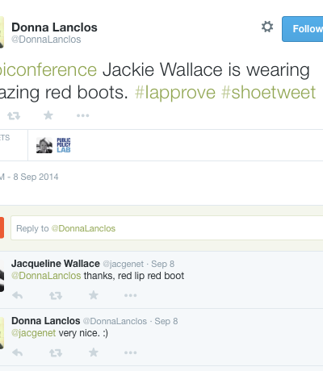Viewport: 323px width, 371px height.
Task: Open the @jacgenet handle in Jacqueline's reply header
Action: tap(124, 264)
